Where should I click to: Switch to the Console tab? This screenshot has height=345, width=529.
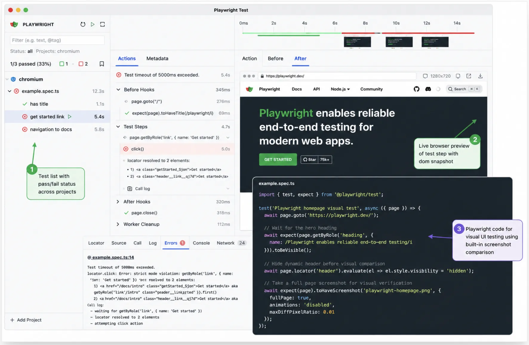tap(201, 243)
